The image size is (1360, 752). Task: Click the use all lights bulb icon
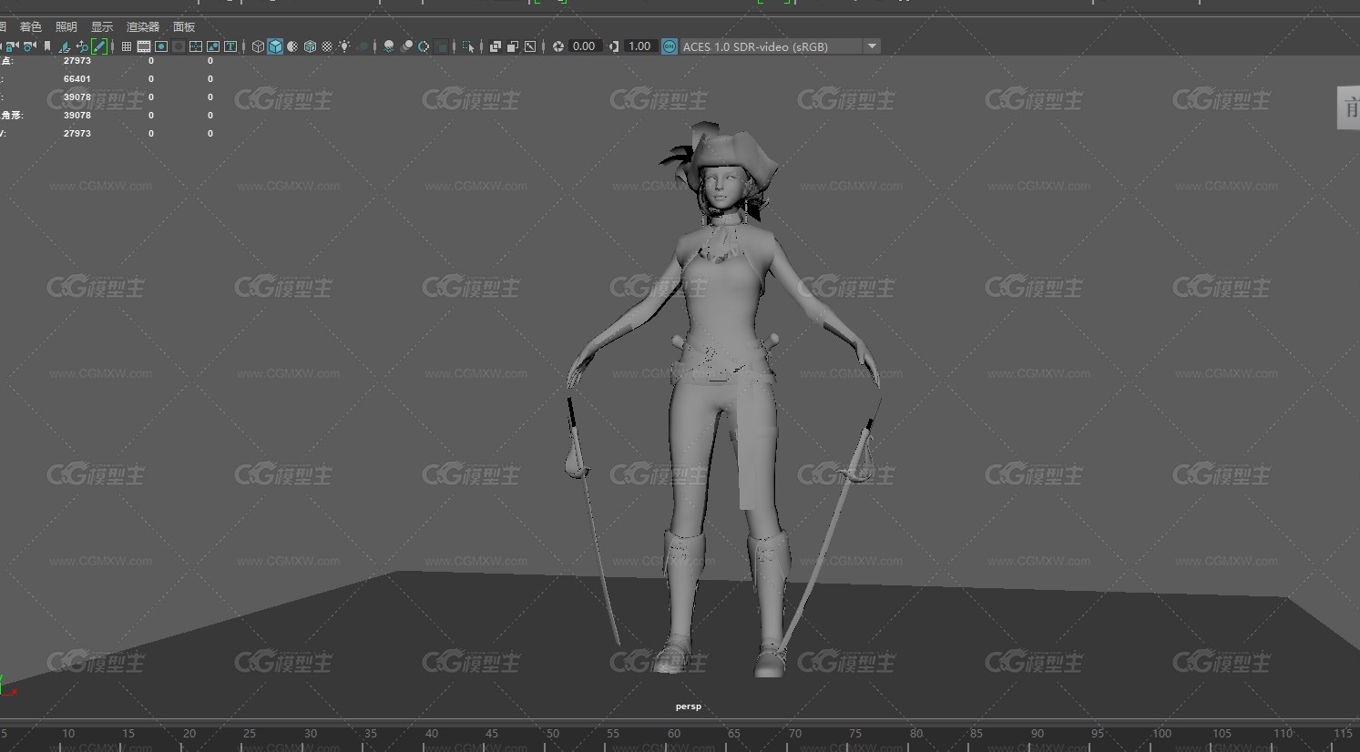[x=344, y=46]
